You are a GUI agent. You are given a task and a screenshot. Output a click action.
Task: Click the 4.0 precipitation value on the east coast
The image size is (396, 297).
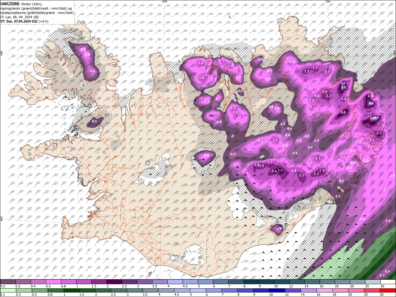click(x=371, y=103)
